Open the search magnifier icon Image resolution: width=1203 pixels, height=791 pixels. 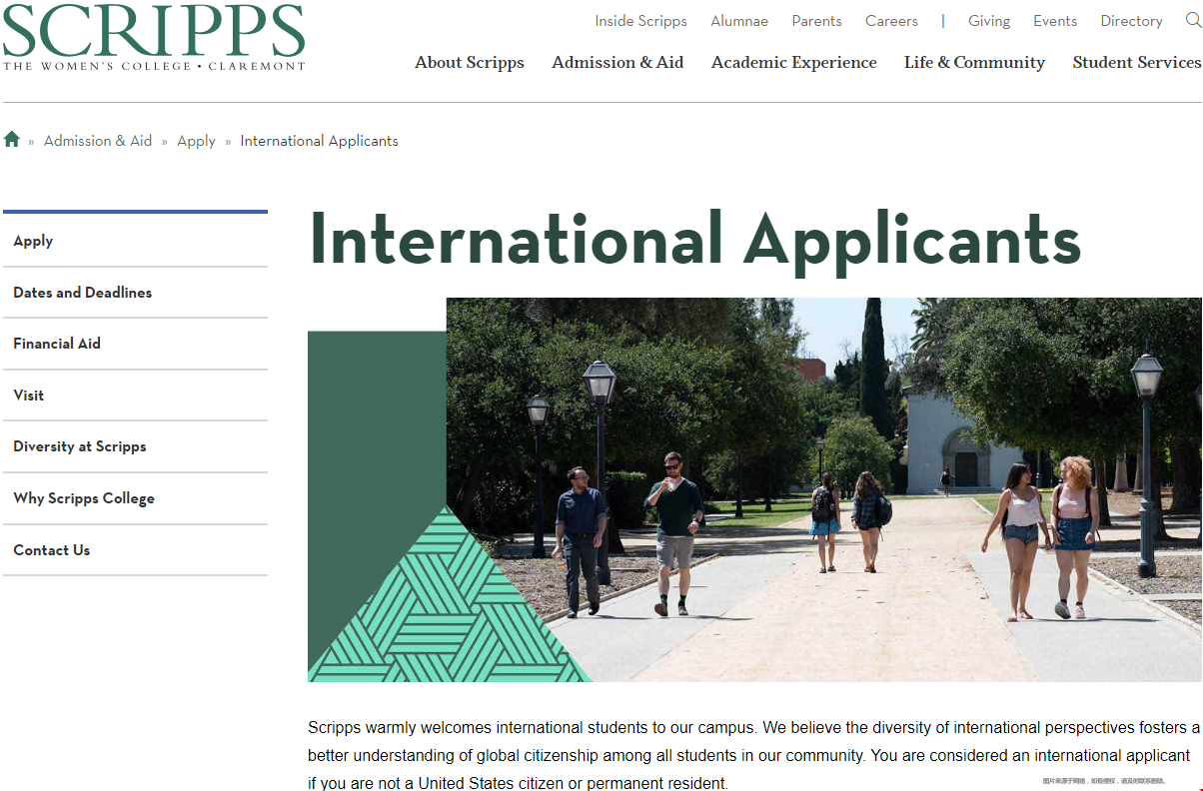click(x=1193, y=20)
